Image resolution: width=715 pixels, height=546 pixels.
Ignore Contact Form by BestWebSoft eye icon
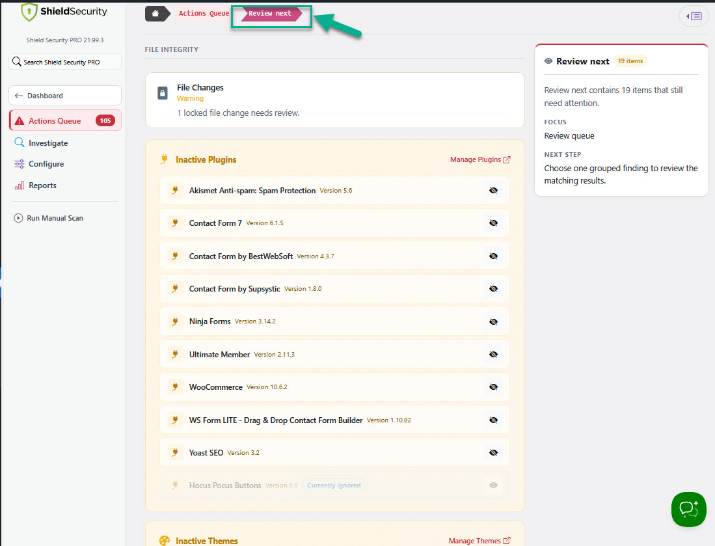(x=493, y=256)
